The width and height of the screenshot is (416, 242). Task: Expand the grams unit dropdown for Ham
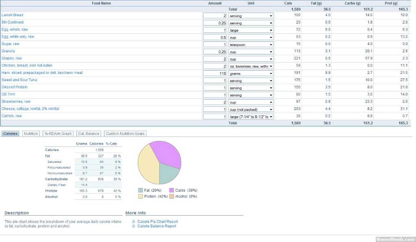coord(251,73)
